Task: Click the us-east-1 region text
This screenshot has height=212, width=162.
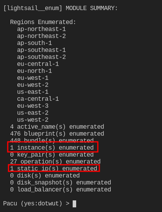Action: [32, 92]
